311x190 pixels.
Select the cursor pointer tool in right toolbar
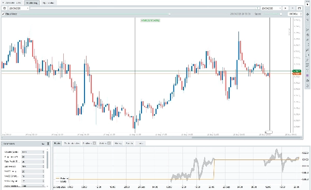click(307, 4)
